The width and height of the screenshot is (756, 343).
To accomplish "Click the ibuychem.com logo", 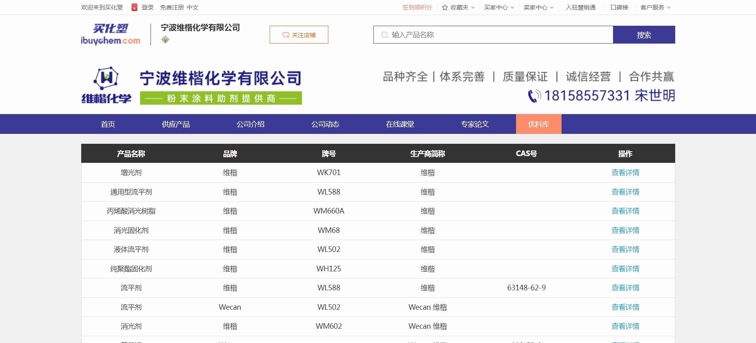I will pyautogui.click(x=110, y=34).
